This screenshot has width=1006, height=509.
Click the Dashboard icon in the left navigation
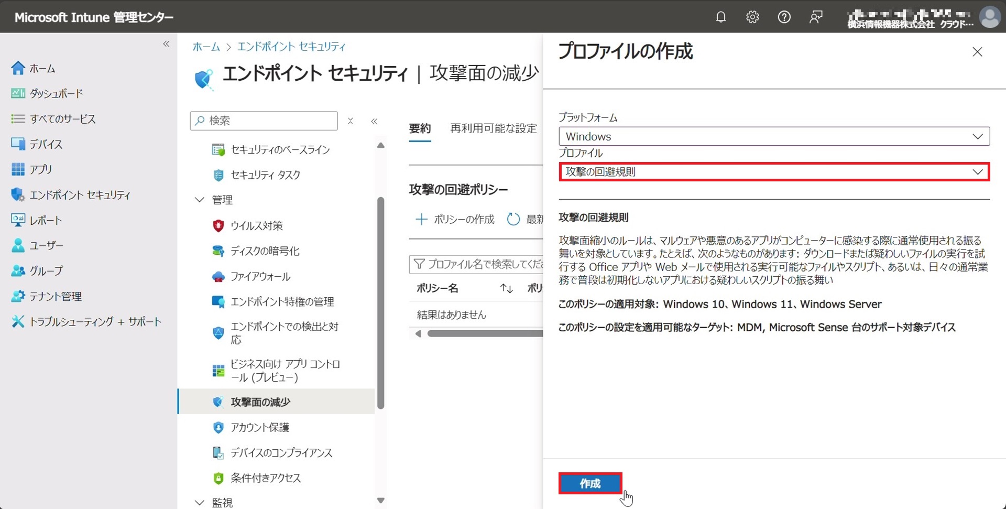click(18, 93)
